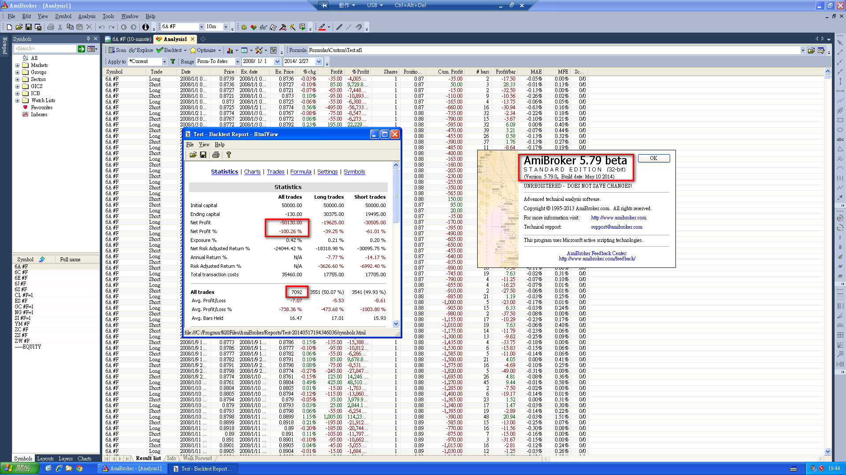
Task: Open the Tools menu in the menu bar
Action: 108,16
